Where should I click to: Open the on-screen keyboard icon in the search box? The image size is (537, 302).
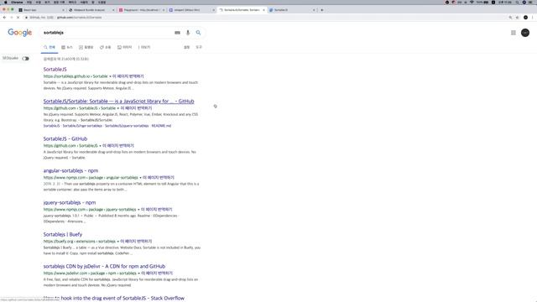click(177, 33)
